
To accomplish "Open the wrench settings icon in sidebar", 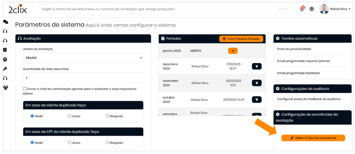I will click(x=5, y=69).
